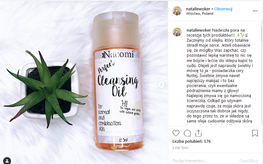
Task: Open nataliewoker username in the caption
Action: (x=199, y=30)
